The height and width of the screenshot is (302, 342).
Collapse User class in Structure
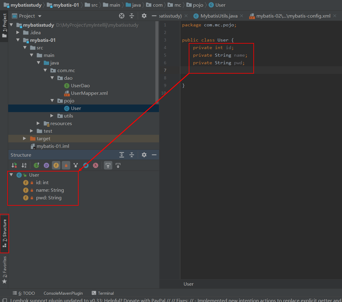[11, 175]
